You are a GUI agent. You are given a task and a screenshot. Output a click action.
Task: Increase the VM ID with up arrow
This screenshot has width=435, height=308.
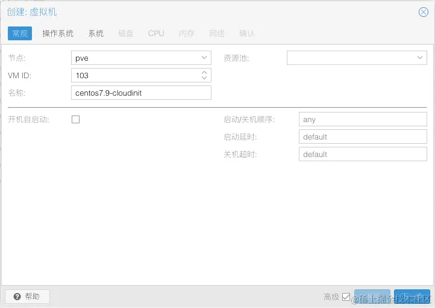[204, 73]
